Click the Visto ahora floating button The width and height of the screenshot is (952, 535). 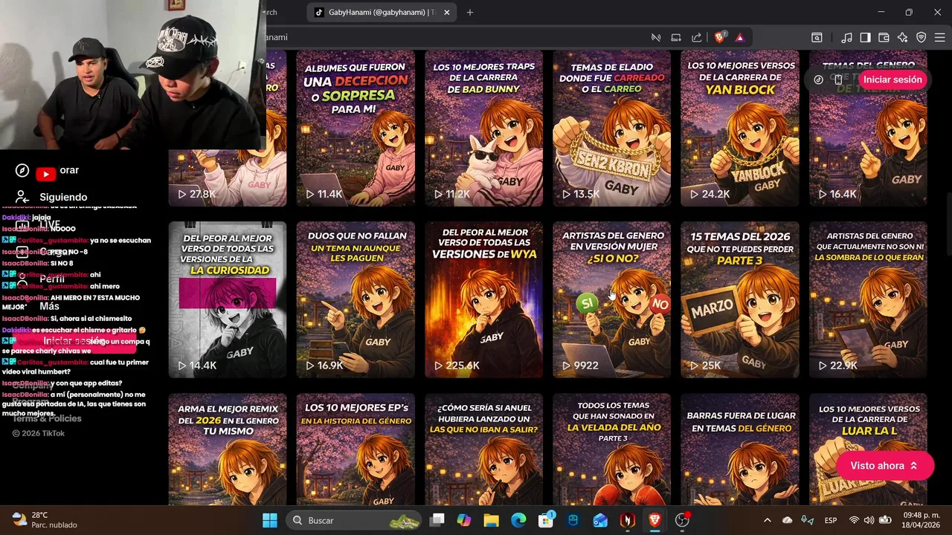click(884, 465)
